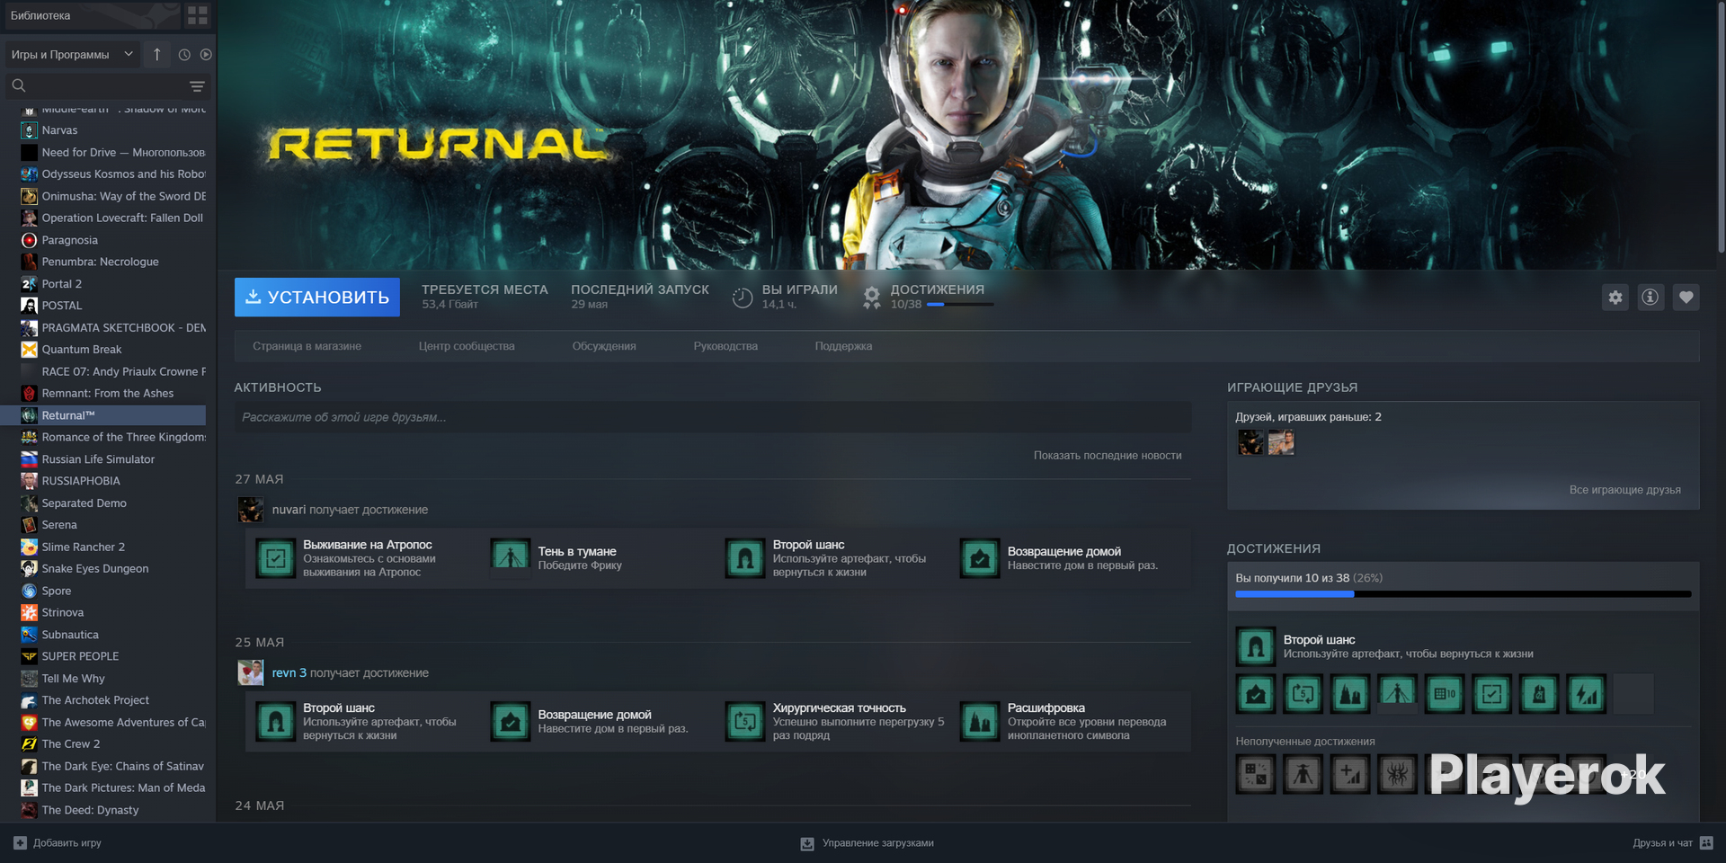Open the revn 3 profile name link
This screenshot has width=1726, height=863.
289,673
